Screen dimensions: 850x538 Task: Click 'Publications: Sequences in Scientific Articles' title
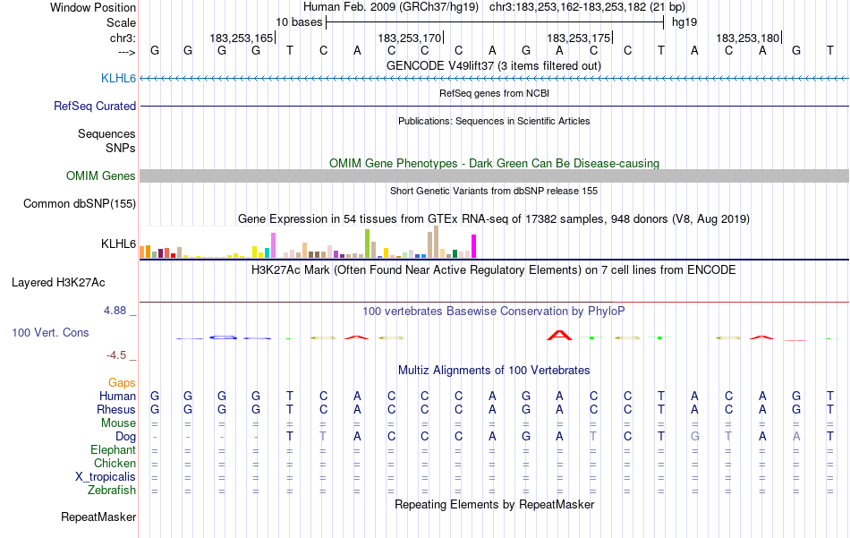pyautogui.click(x=494, y=121)
